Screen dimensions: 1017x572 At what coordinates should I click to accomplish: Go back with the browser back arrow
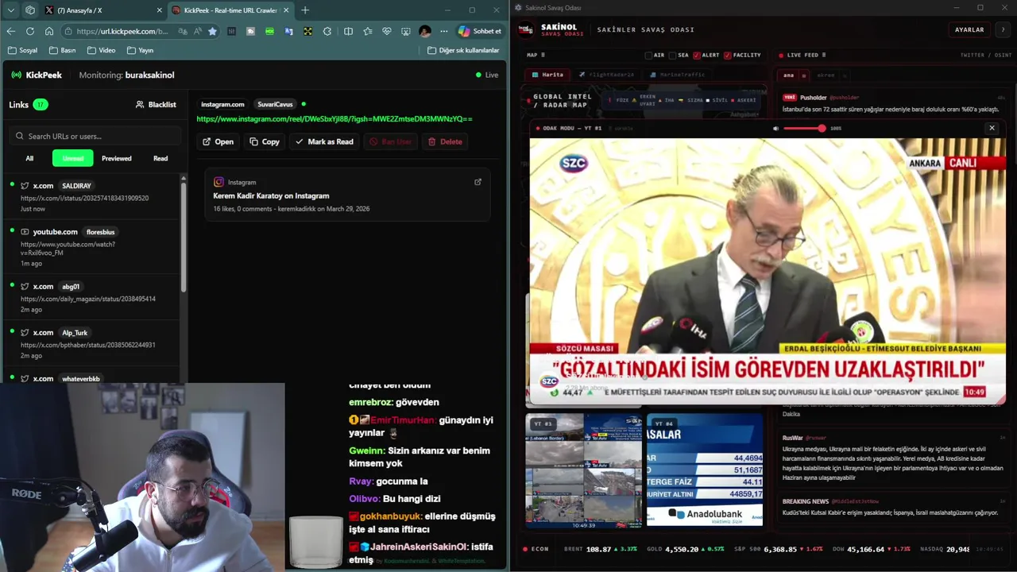pyautogui.click(x=10, y=31)
